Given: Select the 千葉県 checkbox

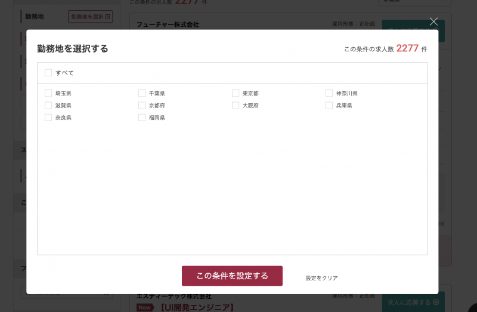Looking at the screenshot, I should tap(142, 93).
